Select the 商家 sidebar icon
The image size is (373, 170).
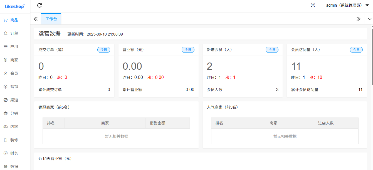tap(6, 60)
